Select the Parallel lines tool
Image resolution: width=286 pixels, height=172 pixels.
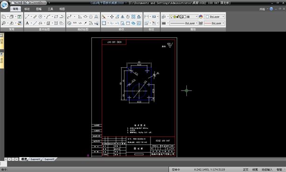click(35, 17)
